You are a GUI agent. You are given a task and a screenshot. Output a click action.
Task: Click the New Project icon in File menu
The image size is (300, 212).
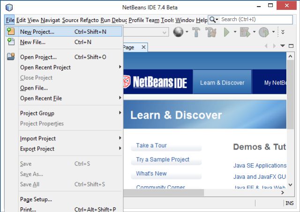11,31
